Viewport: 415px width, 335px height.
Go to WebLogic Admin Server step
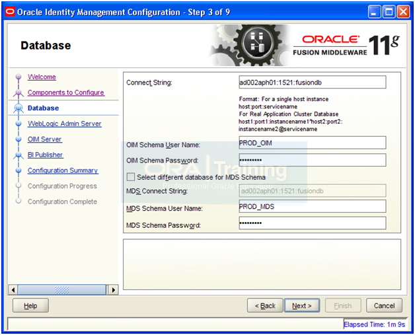point(65,124)
